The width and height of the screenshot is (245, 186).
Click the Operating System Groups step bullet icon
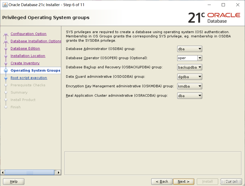[6, 71]
